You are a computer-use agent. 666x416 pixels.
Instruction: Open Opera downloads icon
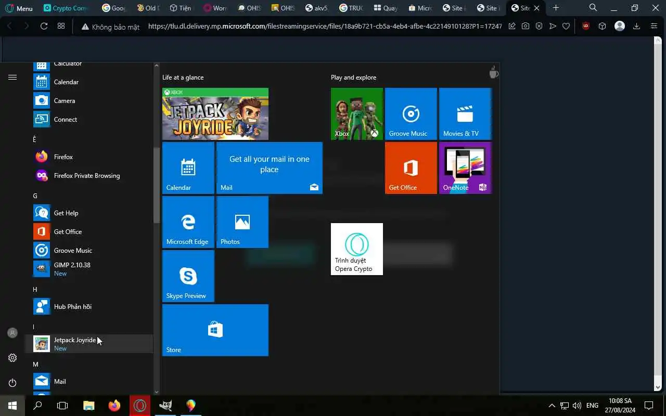pyautogui.click(x=636, y=26)
